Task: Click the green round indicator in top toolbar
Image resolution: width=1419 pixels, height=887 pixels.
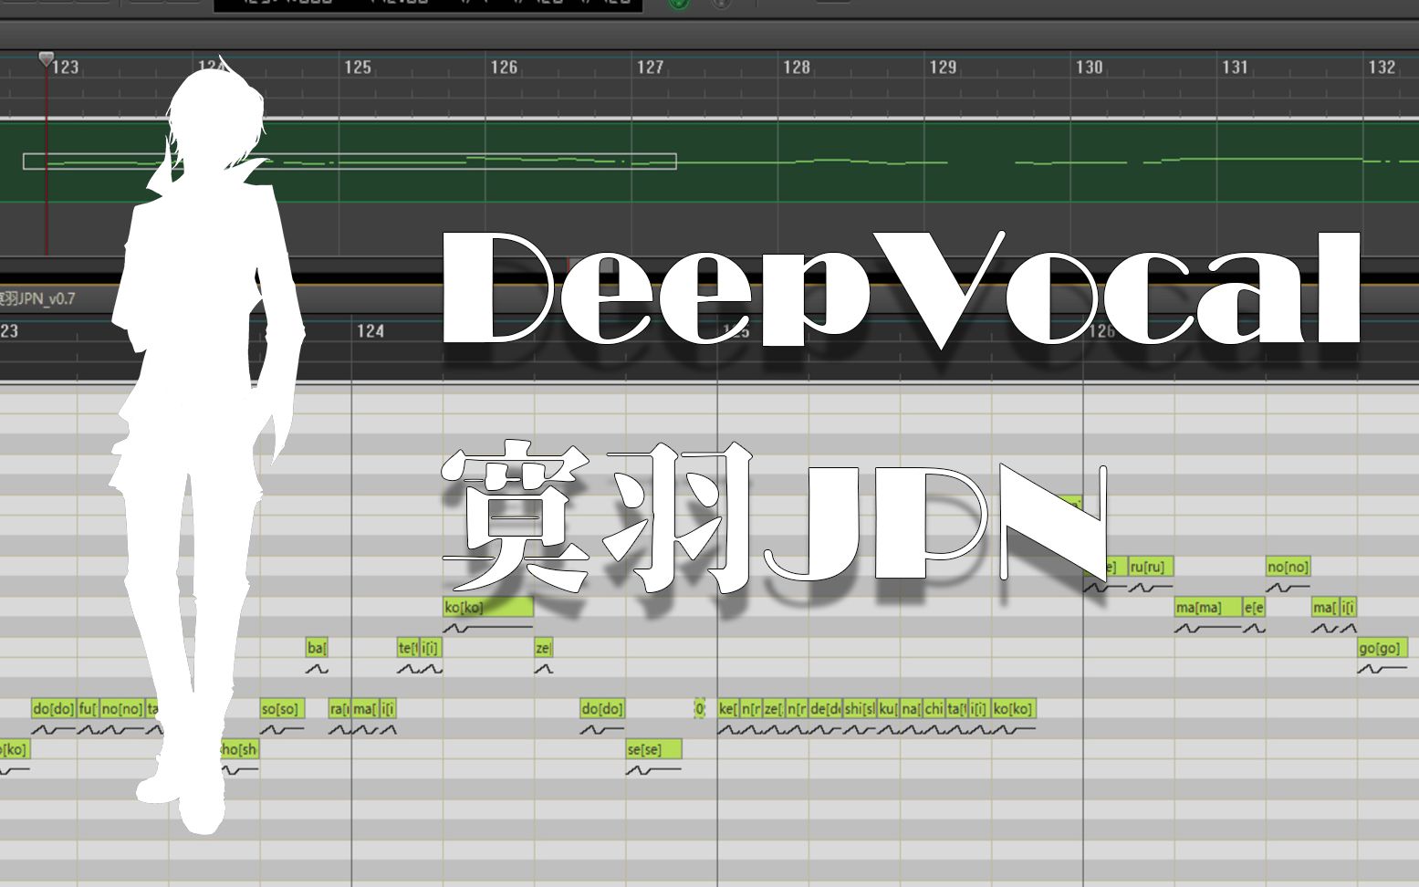Action: (x=678, y=4)
